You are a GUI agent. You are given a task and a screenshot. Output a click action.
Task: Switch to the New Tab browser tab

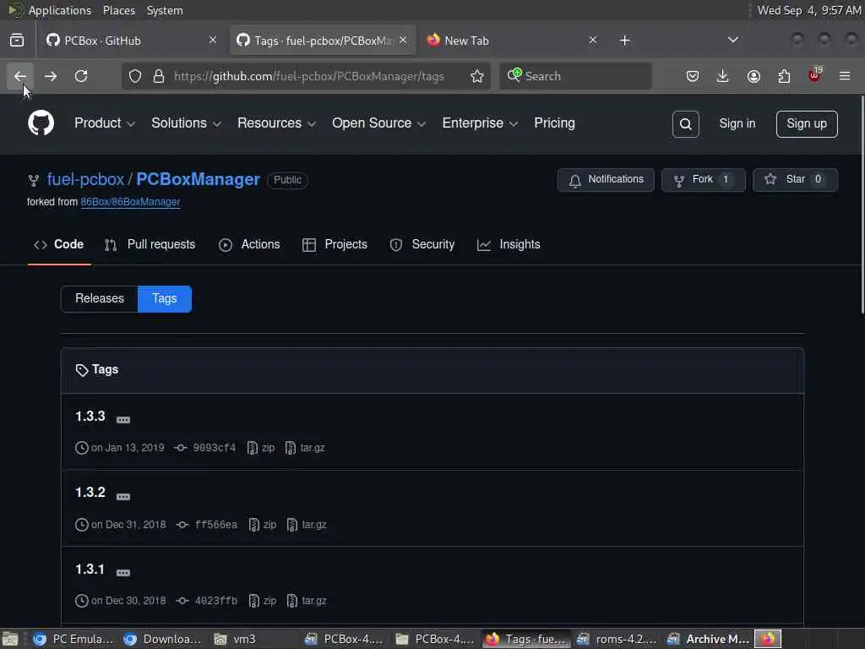tap(511, 41)
